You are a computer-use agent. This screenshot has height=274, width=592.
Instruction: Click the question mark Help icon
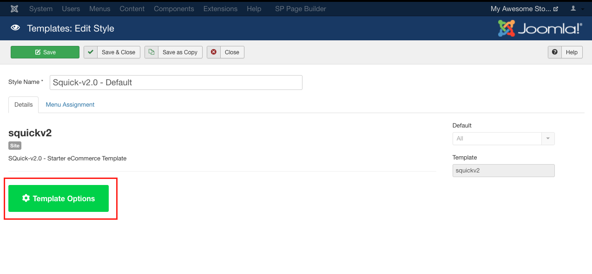coord(555,52)
